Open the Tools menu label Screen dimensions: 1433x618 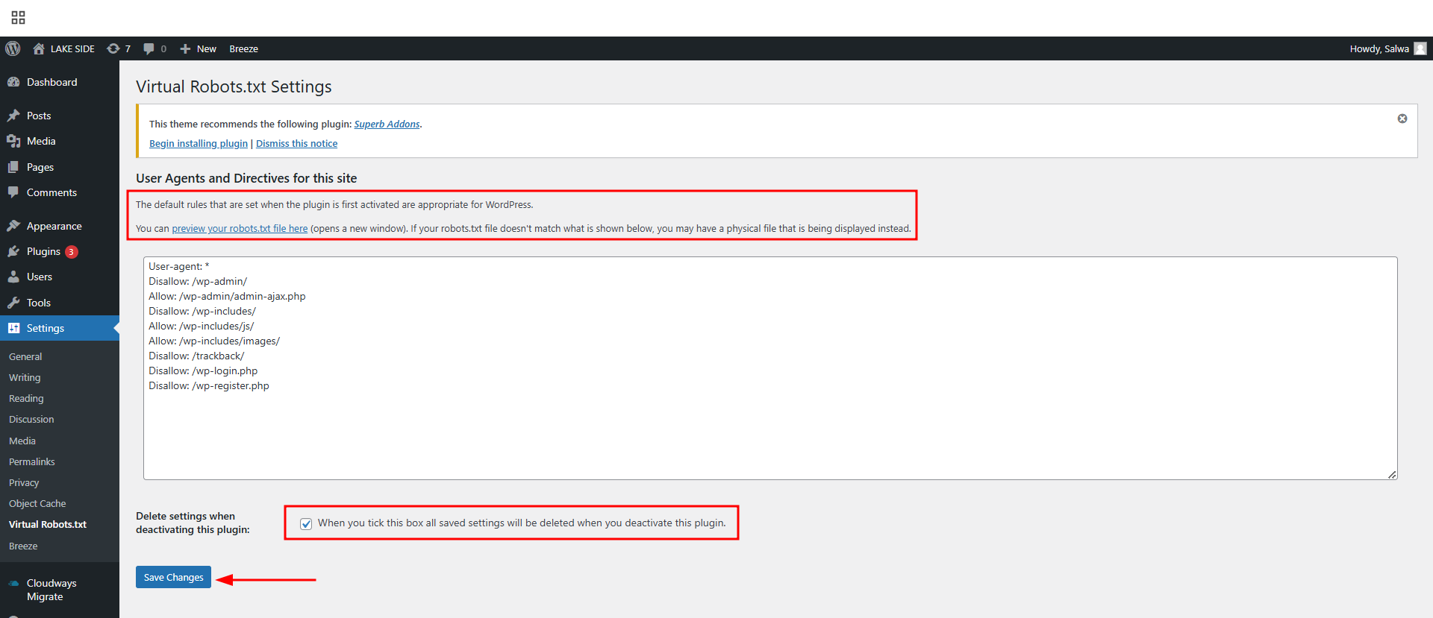click(39, 303)
